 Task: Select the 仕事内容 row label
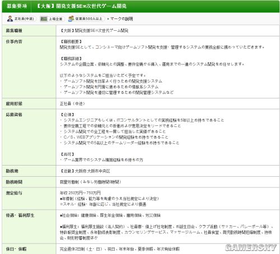[x=14, y=42]
